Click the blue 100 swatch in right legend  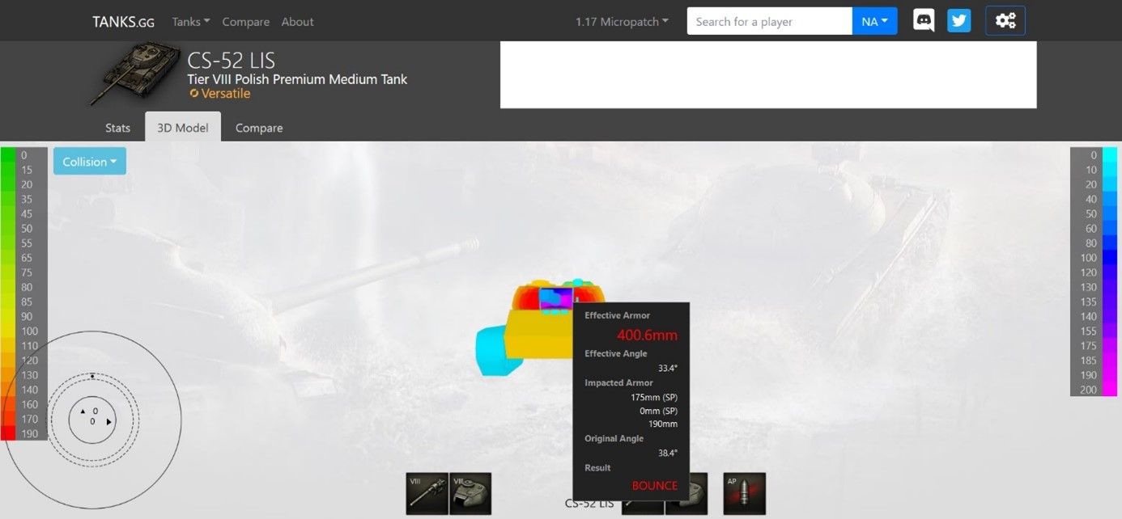click(1110, 258)
